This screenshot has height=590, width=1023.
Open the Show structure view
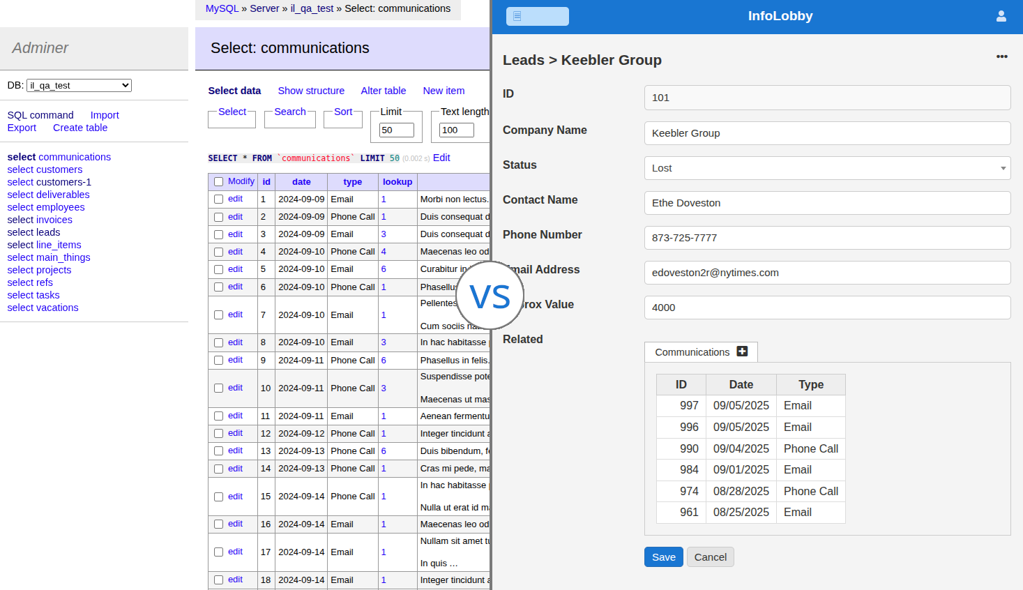pyautogui.click(x=311, y=91)
